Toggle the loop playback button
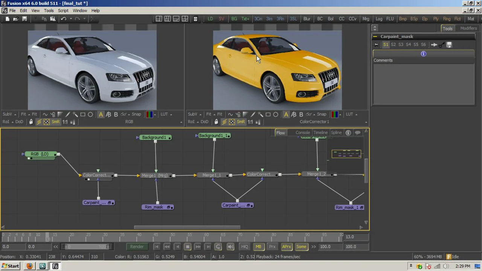This screenshot has width=482, height=271. (218, 247)
